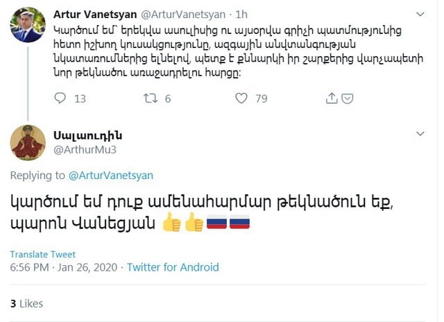Expand the chevron menu on Vanetsyan's tweet
The width and height of the screenshot is (444, 322).
click(420, 14)
